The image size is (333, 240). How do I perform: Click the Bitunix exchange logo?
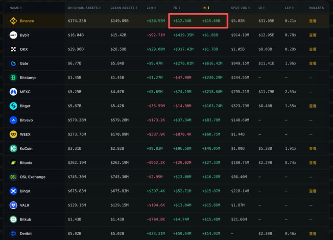13,162
